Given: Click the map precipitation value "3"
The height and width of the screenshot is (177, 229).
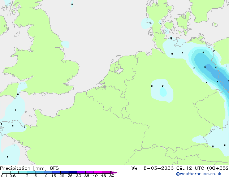Looking at the screenshot, I should [x=217, y=82].
